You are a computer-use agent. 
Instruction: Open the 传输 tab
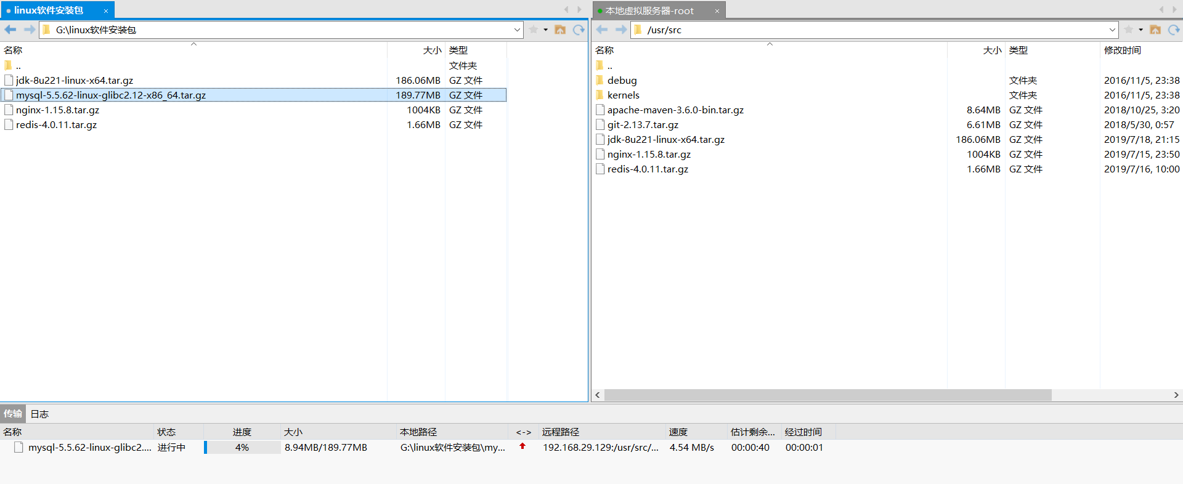[x=13, y=414]
